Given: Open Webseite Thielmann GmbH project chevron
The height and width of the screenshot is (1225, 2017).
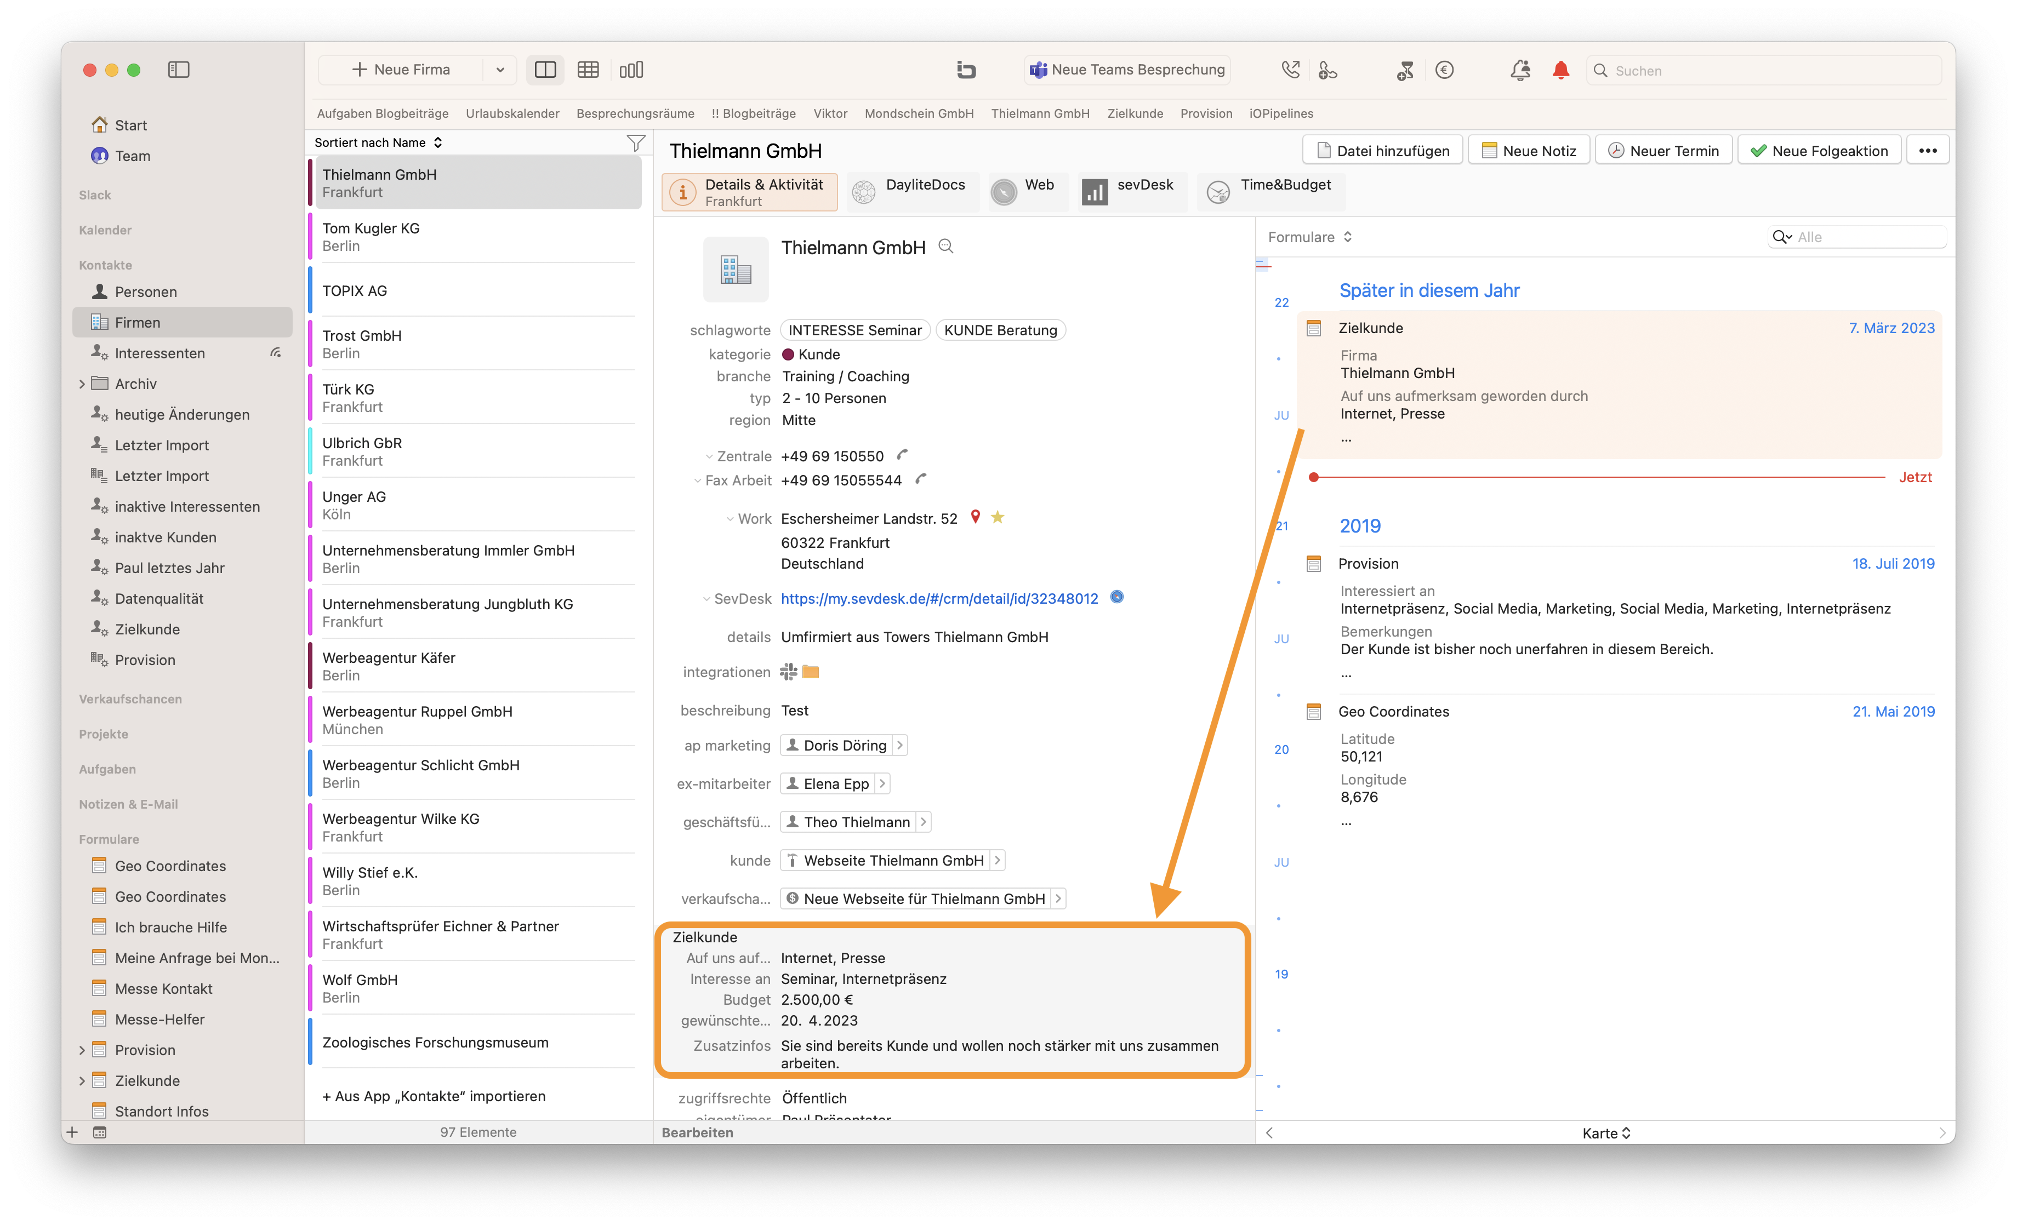Looking at the screenshot, I should click(x=997, y=860).
